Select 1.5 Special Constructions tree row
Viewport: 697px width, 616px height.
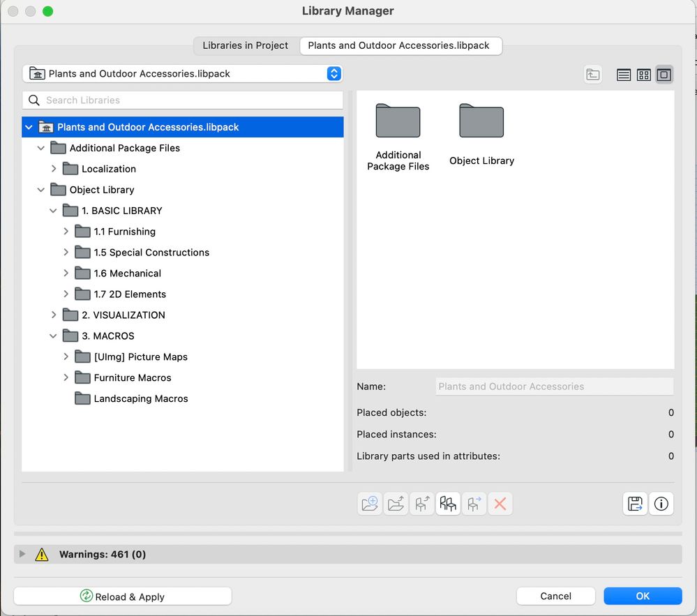pyautogui.click(x=183, y=253)
